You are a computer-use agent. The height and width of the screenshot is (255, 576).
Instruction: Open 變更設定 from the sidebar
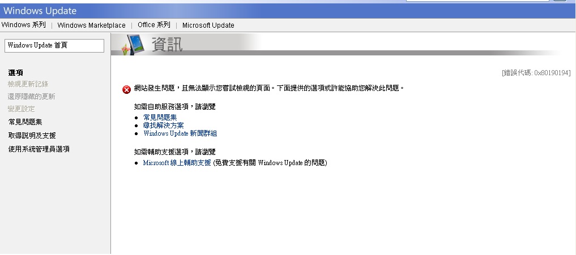click(22, 109)
